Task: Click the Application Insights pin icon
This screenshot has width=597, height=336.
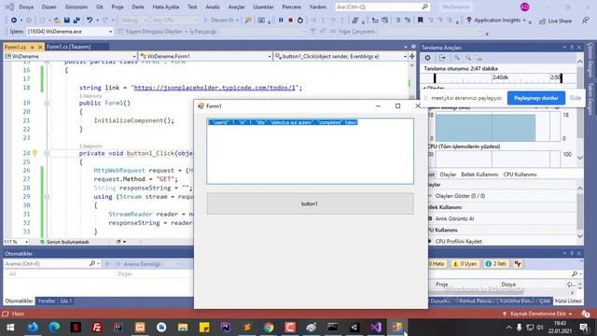Action: point(468,20)
